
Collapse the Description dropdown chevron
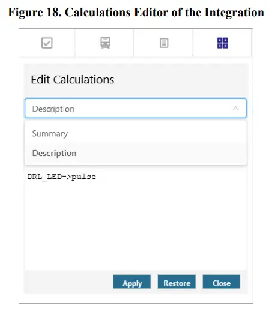click(x=235, y=109)
